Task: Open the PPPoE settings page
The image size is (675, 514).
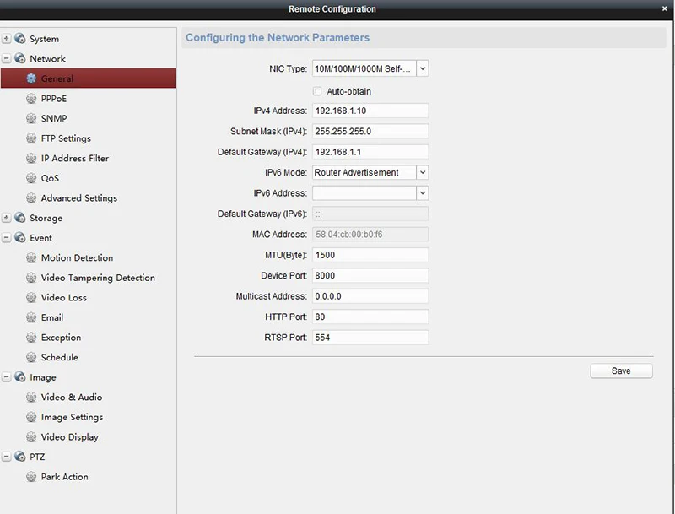Action: [54, 99]
